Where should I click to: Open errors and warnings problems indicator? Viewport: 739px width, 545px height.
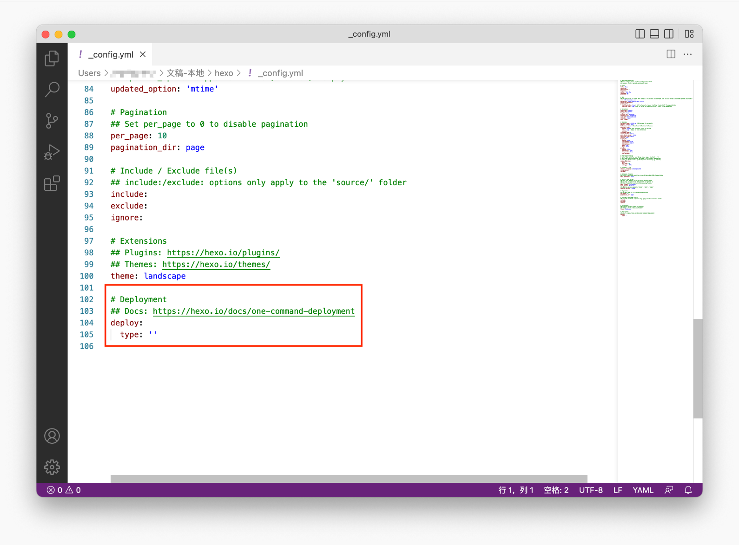[64, 490]
